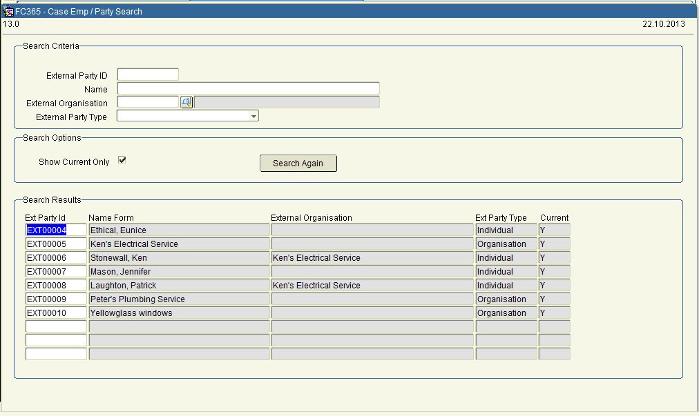The image size is (699, 416).
Task: Click the External Organisation code field
Action: pyautogui.click(x=148, y=102)
